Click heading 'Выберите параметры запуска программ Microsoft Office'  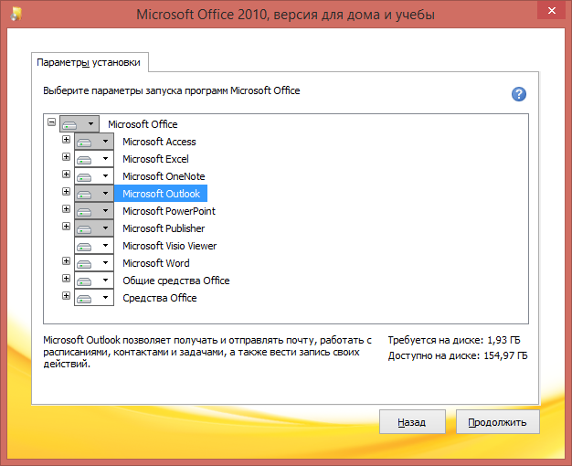click(x=172, y=90)
